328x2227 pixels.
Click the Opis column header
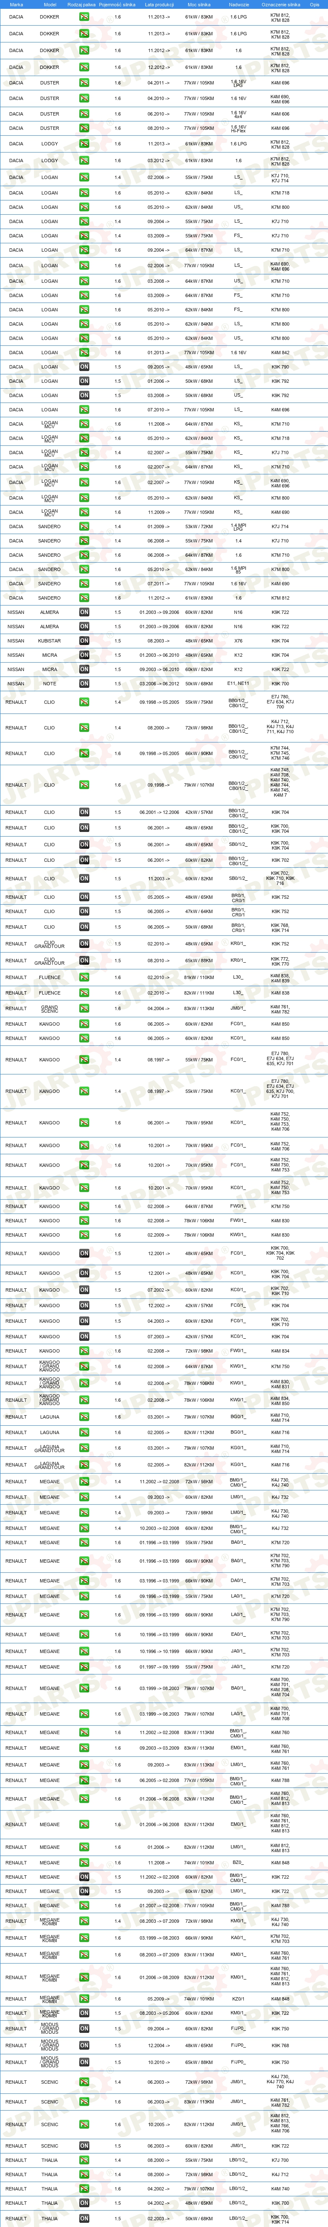point(315,4)
